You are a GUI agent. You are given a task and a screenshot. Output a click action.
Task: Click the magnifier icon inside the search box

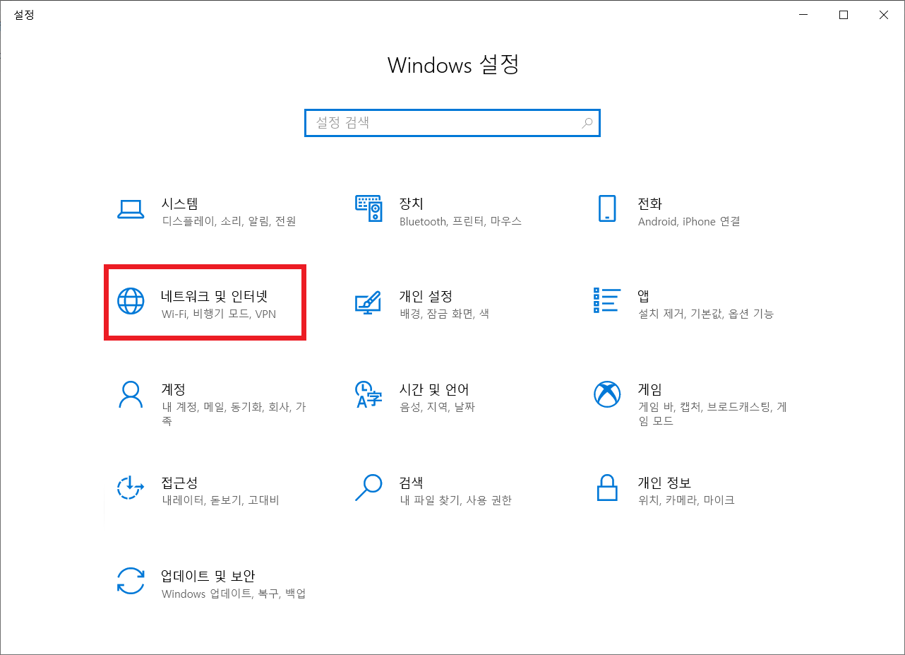587,123
